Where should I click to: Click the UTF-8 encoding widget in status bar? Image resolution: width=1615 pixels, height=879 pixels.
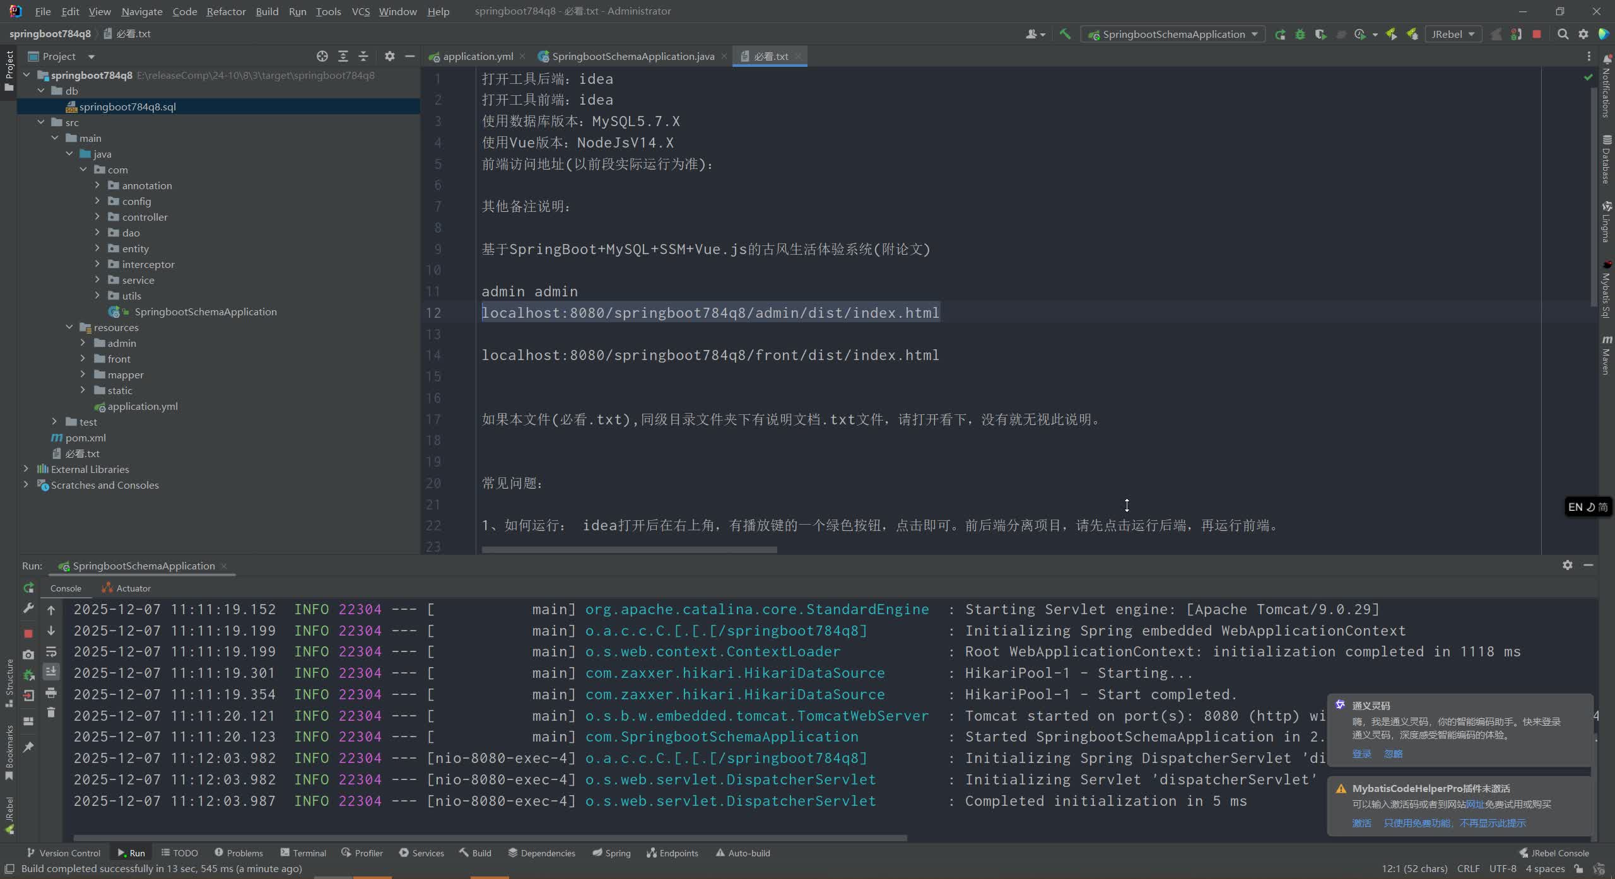tap(1504, 869)
